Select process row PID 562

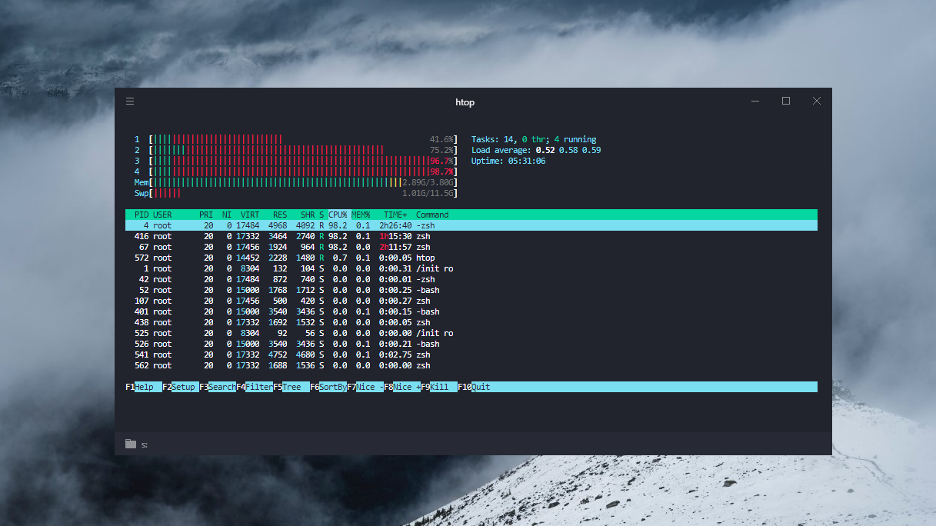coord(471,365)
